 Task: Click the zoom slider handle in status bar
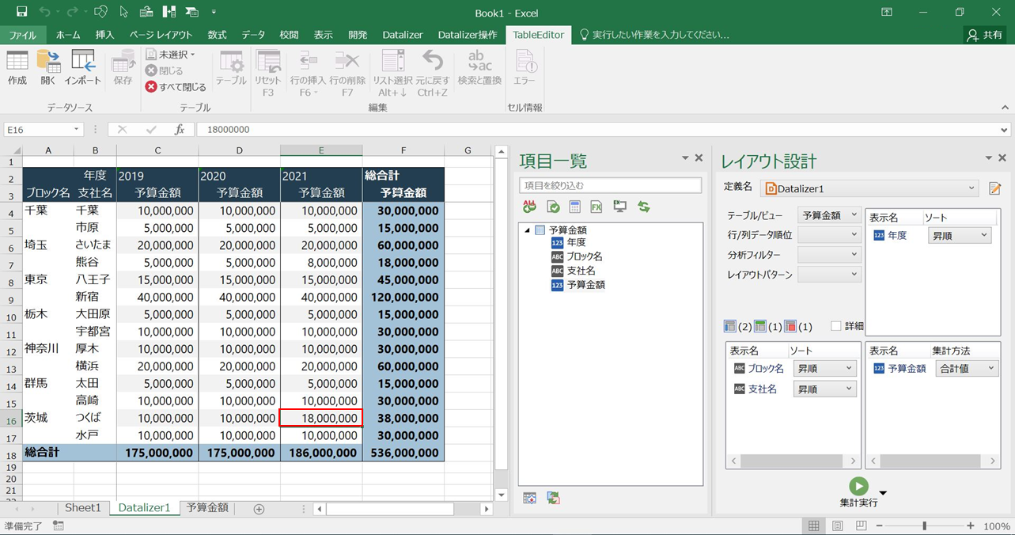pyautogui.click(x=924, y=526)
